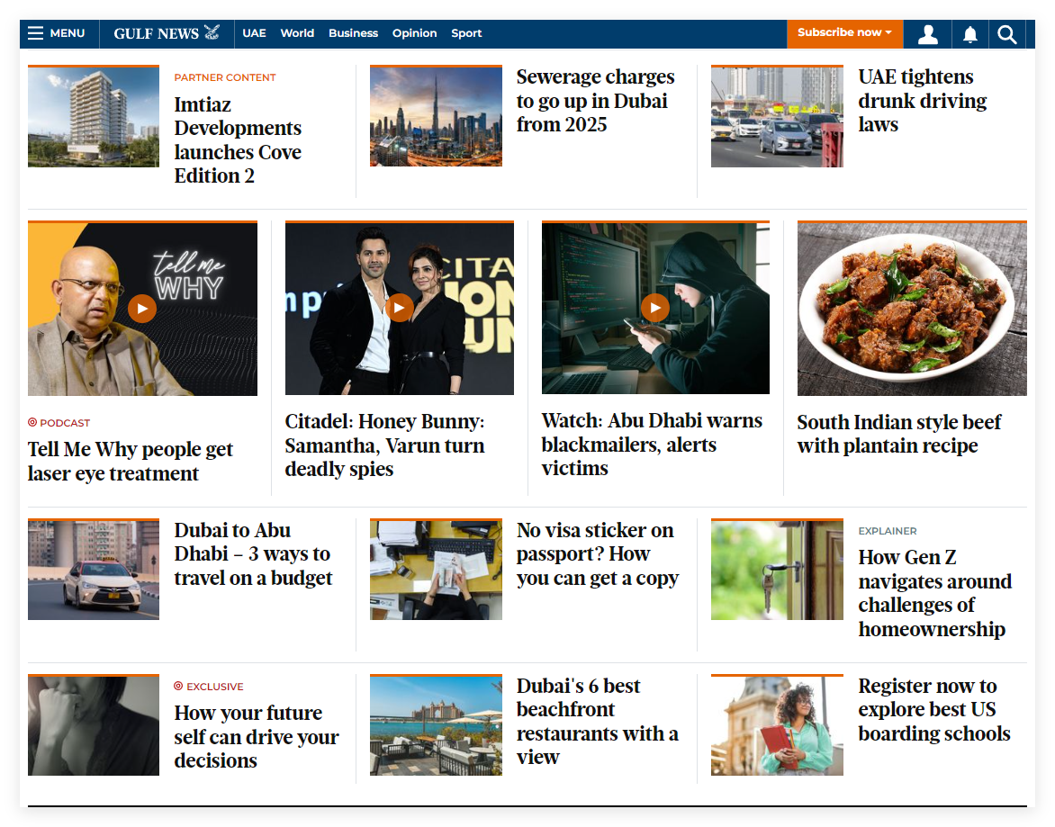Open the Opinion section
Image resolution: width=1055 pixels, height=827 pixels.
tap(414, 33)
